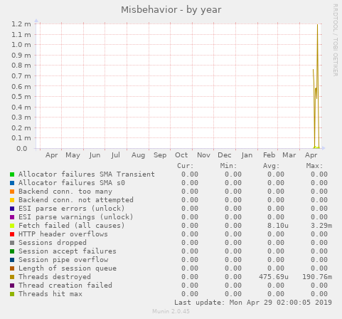Click the 'Oct' x-axis month label
The height and width of the screenshot is (319, 342).
point(181,155)
